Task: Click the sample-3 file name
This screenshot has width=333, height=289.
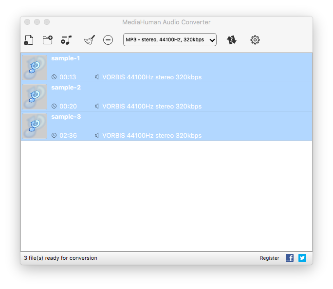Action: [66, 117]
